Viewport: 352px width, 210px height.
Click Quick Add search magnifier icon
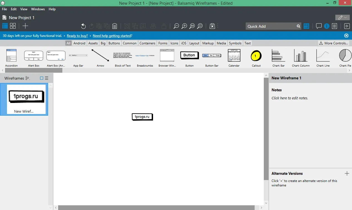coord(298,26)
